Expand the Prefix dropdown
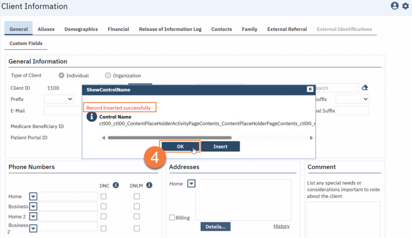This screenshot has width=412, height=238. pos(59,99)
